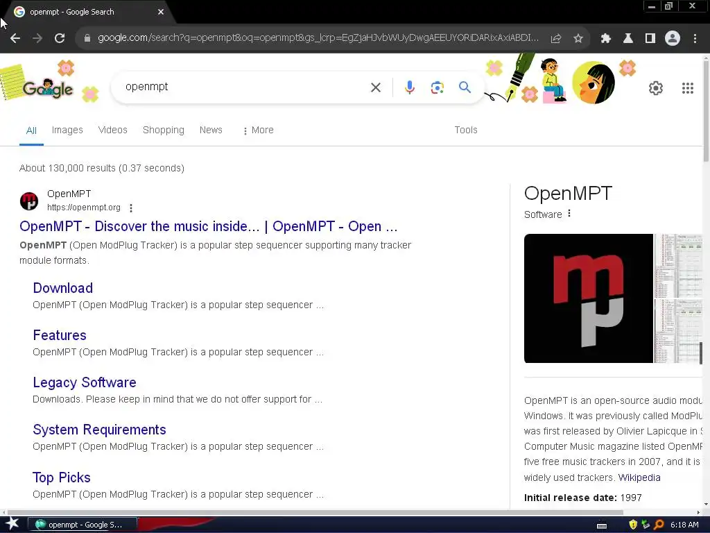
Task: Click the 6:18 AM taskbar clock
Action: coord(684,525)
